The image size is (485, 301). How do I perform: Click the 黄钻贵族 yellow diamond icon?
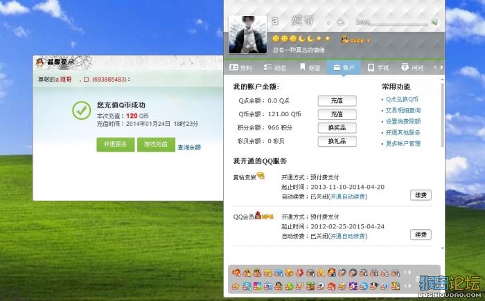tap(261, 176)
